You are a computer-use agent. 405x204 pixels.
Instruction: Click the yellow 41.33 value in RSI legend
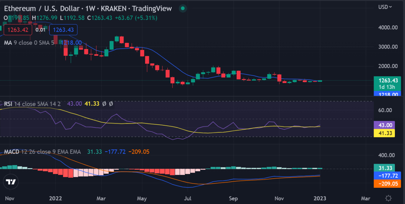pos(92,104)
